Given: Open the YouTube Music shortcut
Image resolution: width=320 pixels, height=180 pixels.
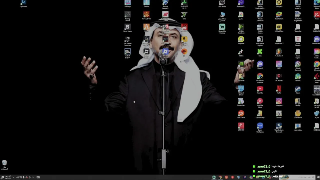Looking at the screenshot, I should click(x=260, y=103).
